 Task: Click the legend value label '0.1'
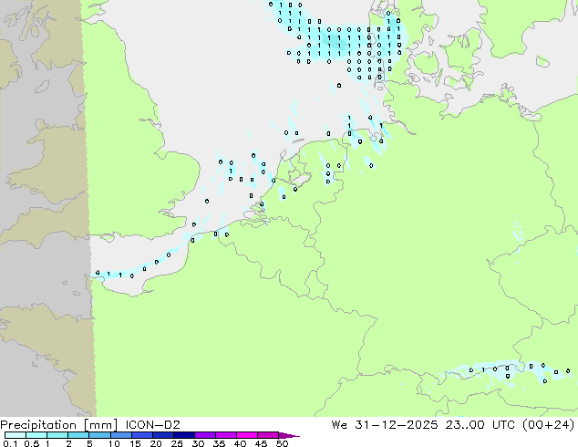pyautogui.click(x=10, y=443)
